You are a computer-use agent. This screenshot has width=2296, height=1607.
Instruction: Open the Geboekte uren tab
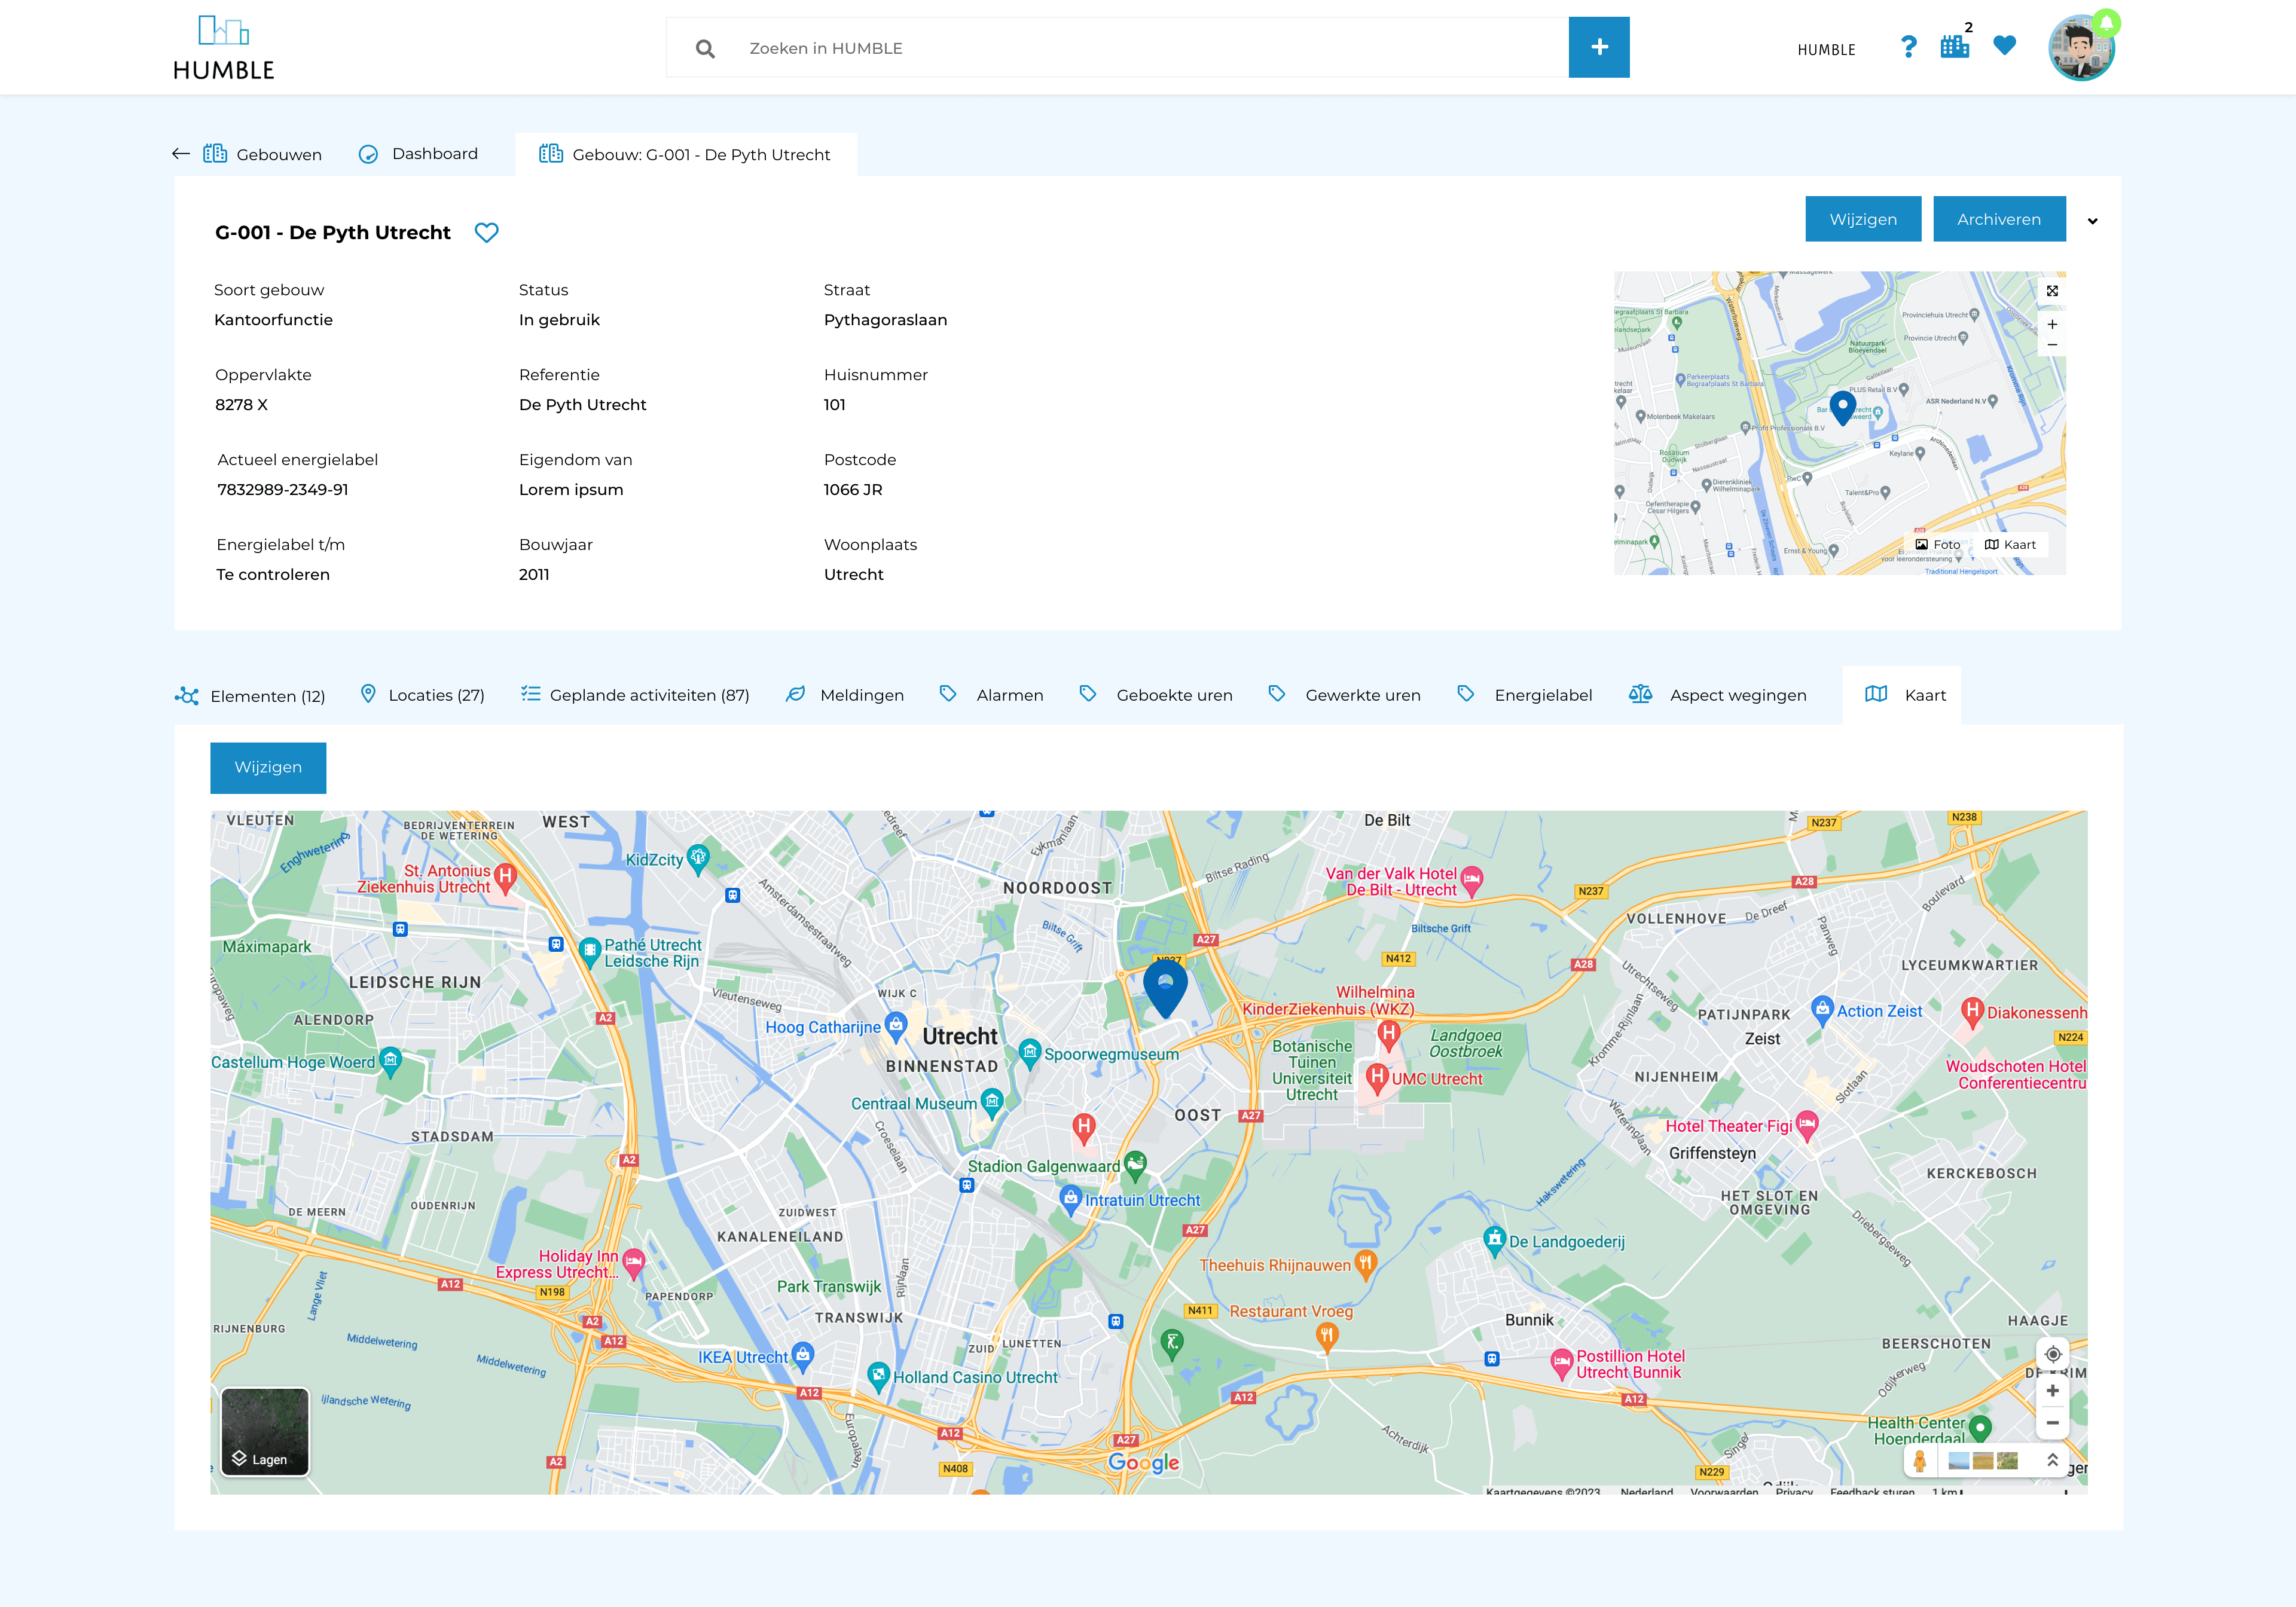1155,694
